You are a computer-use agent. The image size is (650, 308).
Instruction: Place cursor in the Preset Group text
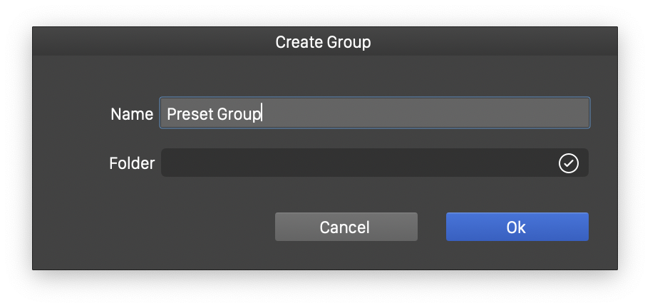[214, 113]
